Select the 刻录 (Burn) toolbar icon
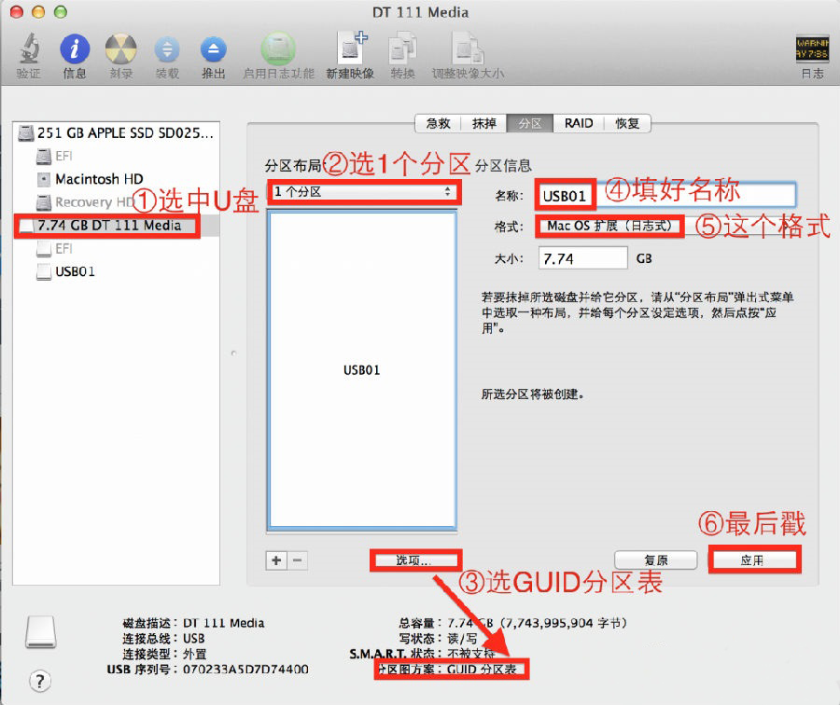 pyautogui.click(x=120, y=51)
